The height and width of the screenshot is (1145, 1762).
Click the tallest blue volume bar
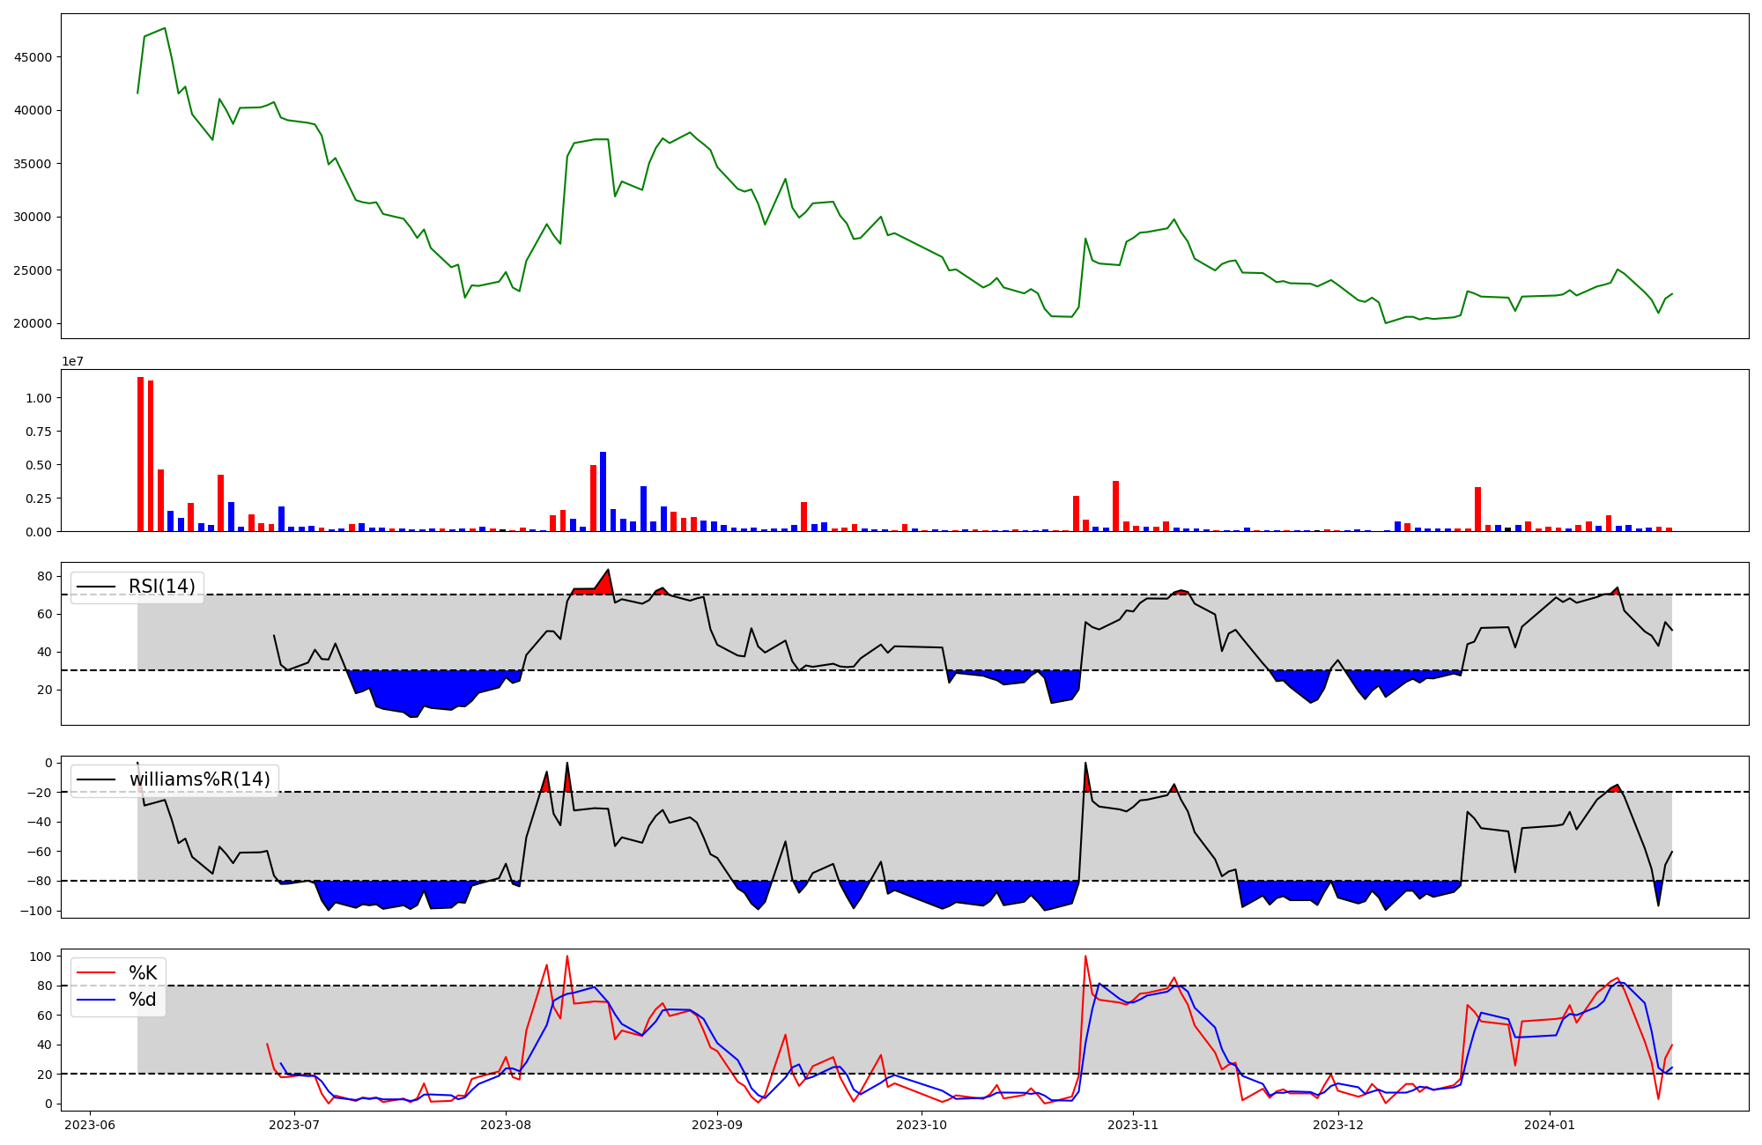point(603,491)
